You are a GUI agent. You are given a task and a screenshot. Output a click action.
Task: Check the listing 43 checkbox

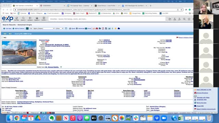(x=3, y=38)
